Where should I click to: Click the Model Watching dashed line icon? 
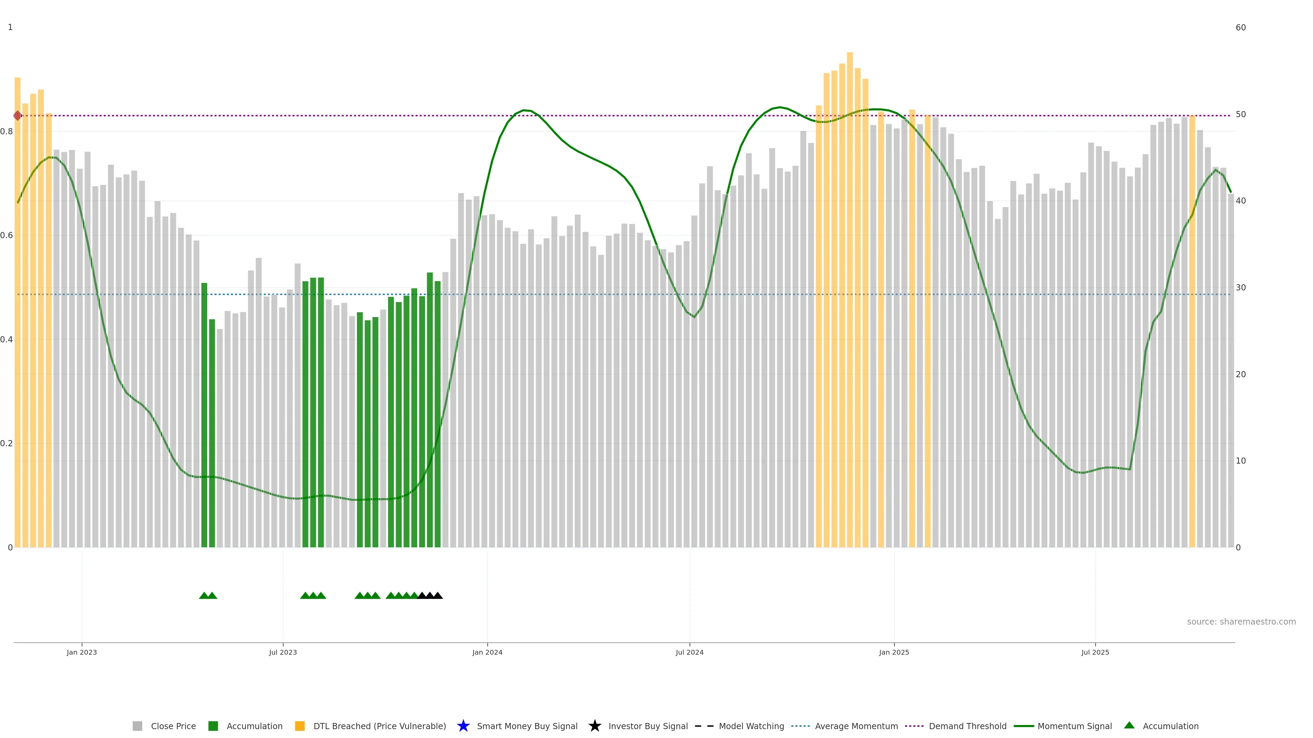coord(704,726)
